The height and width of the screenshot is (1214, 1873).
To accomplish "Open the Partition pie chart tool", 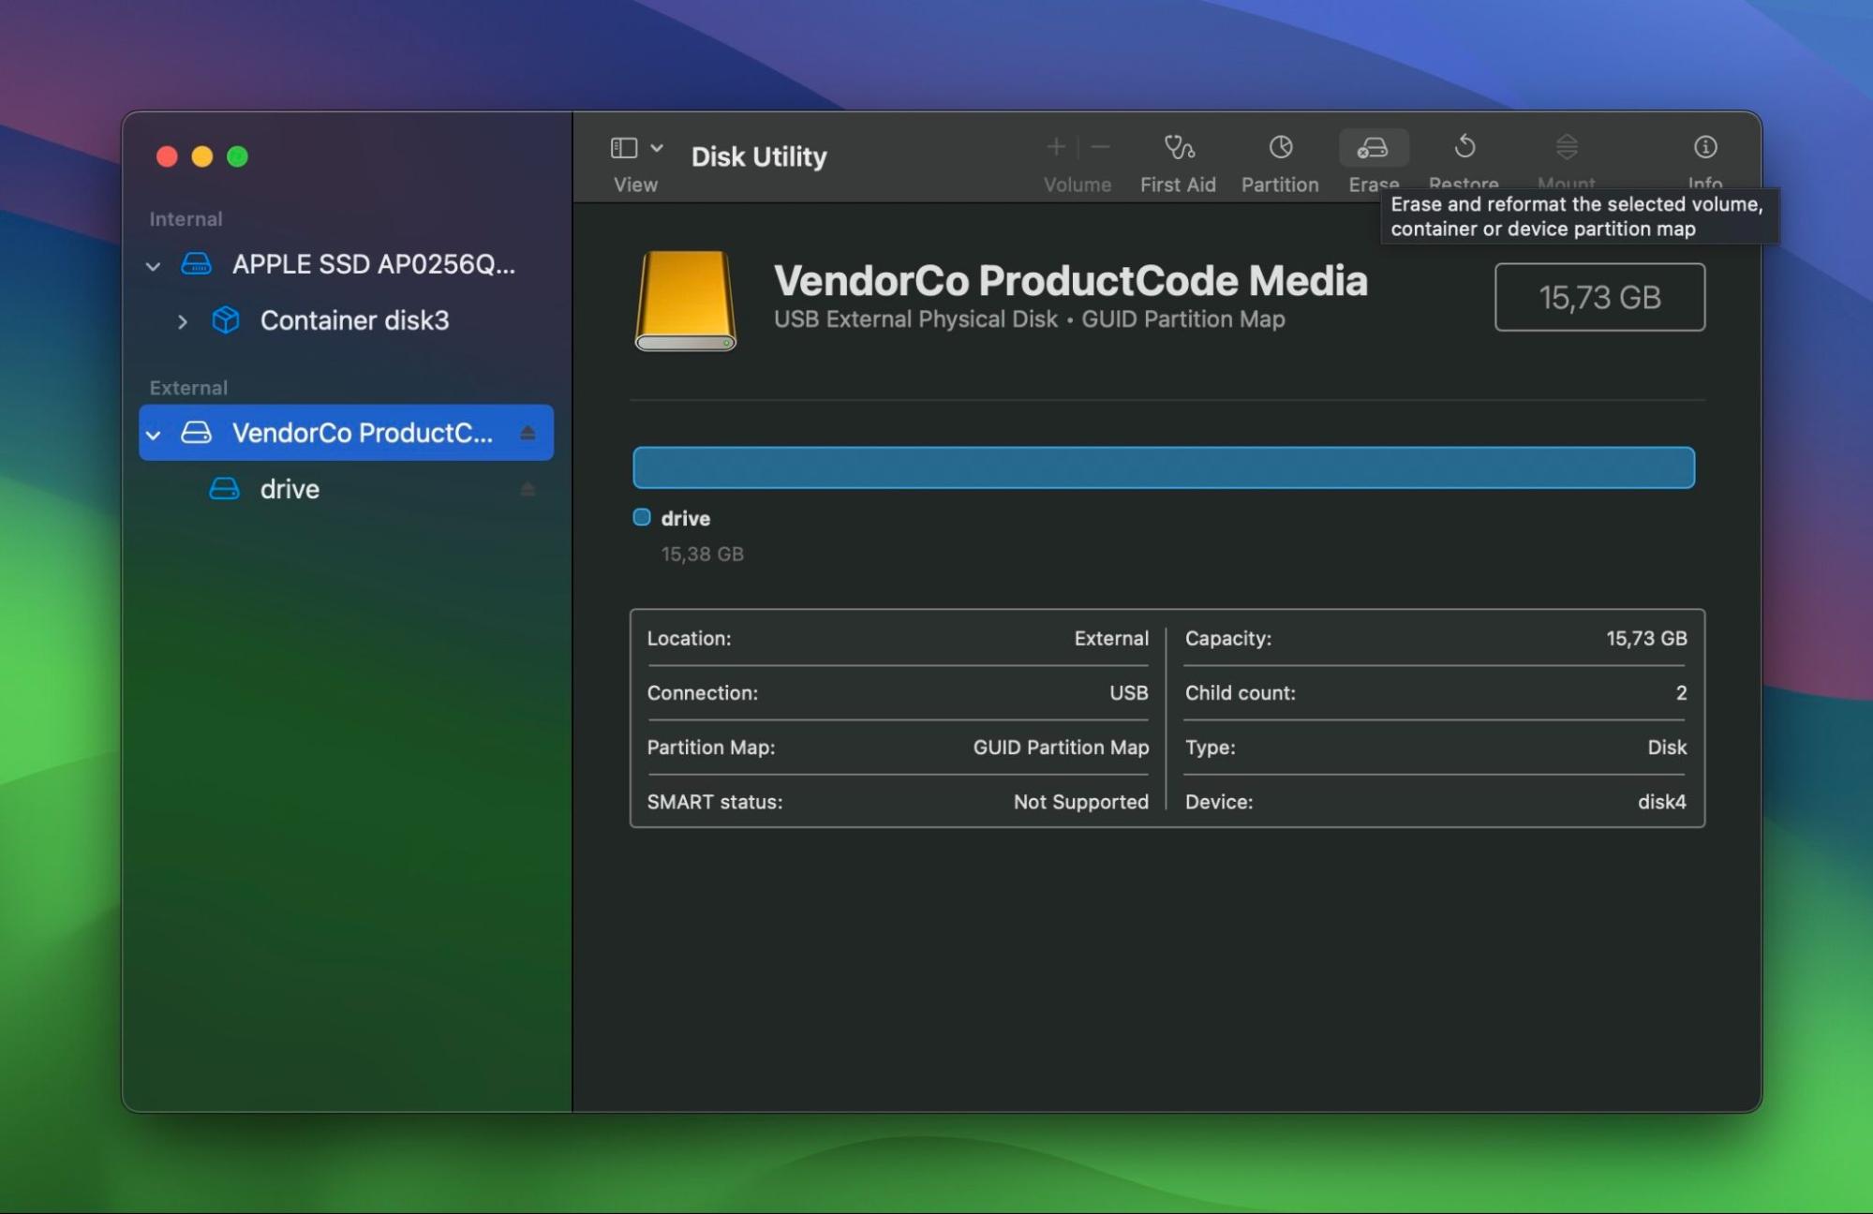I will click(1281, 147).
